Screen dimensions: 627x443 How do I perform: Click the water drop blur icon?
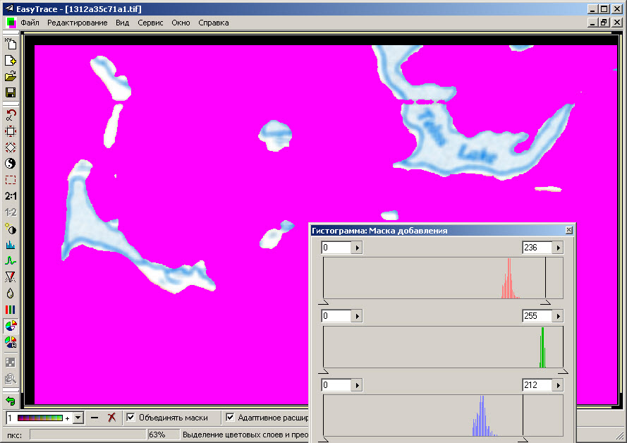(11, 293)
